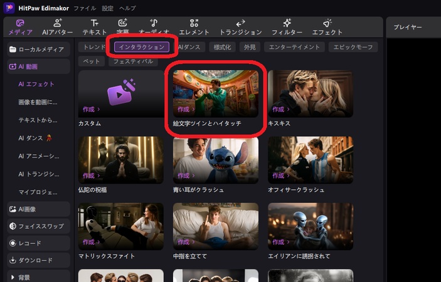Open マイプロジェ... in the sidebar
The width and height of the screenshot is (441, 282).
[38, 192]
